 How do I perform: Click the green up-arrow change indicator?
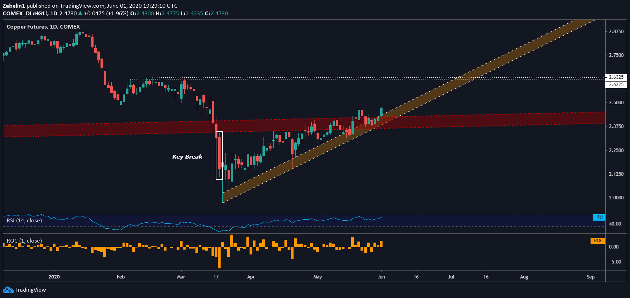tap(80, 13)
